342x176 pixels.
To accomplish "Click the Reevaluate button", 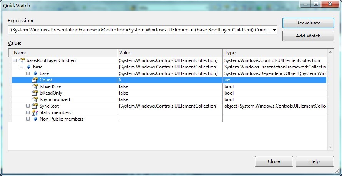I will [308, 23].
